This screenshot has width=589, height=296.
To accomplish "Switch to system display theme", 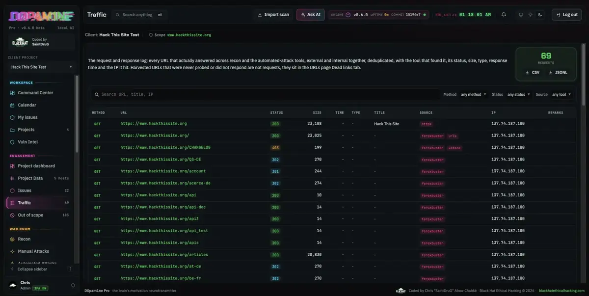I will click(x=521, y=15).
